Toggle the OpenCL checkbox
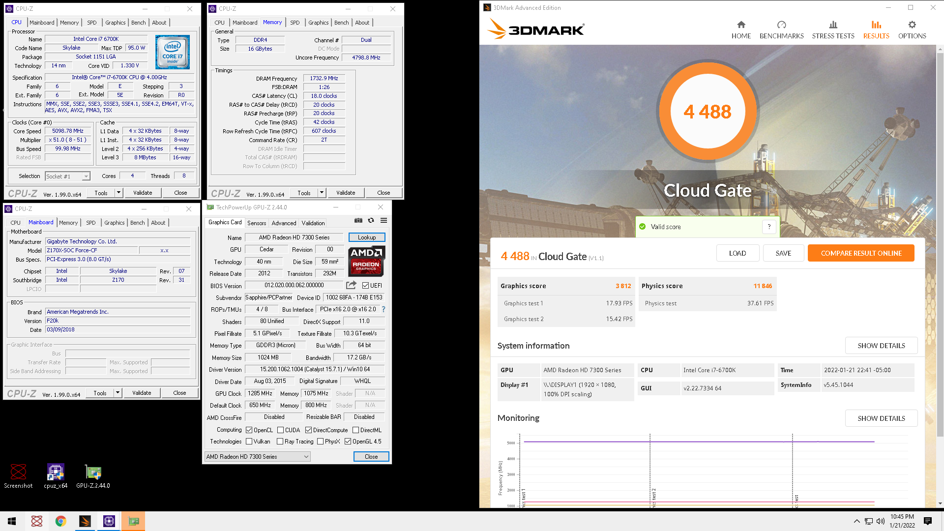 (249, 430)
